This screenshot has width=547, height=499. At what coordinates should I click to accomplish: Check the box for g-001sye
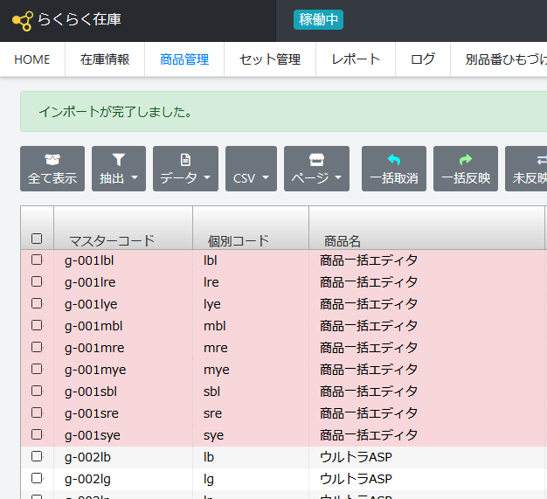(x=37, y=434)
